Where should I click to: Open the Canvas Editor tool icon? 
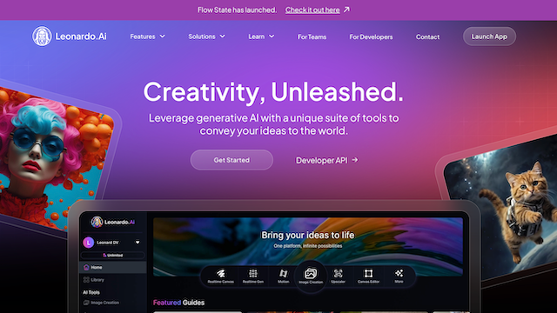[x=368, y=273]
